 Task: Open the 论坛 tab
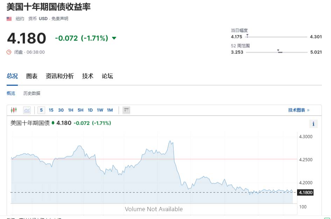click(x=107, y=76)
